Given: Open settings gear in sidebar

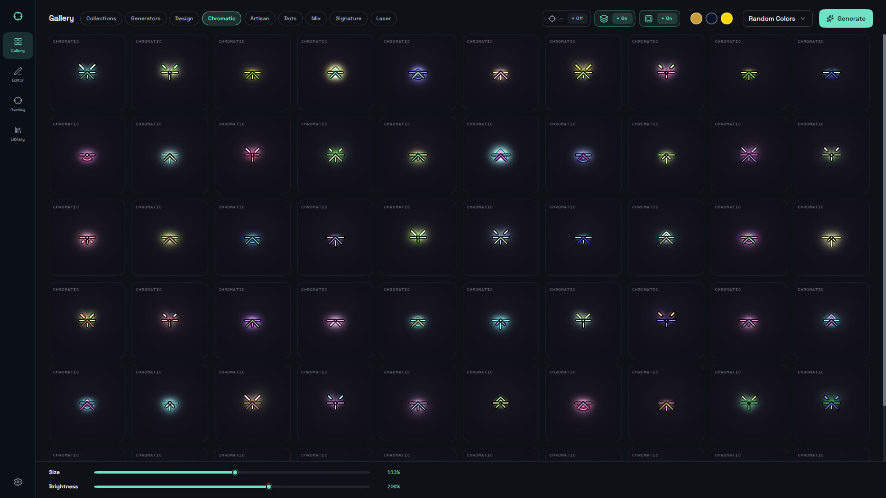Looking at the screenshot, I should (18, 482).
